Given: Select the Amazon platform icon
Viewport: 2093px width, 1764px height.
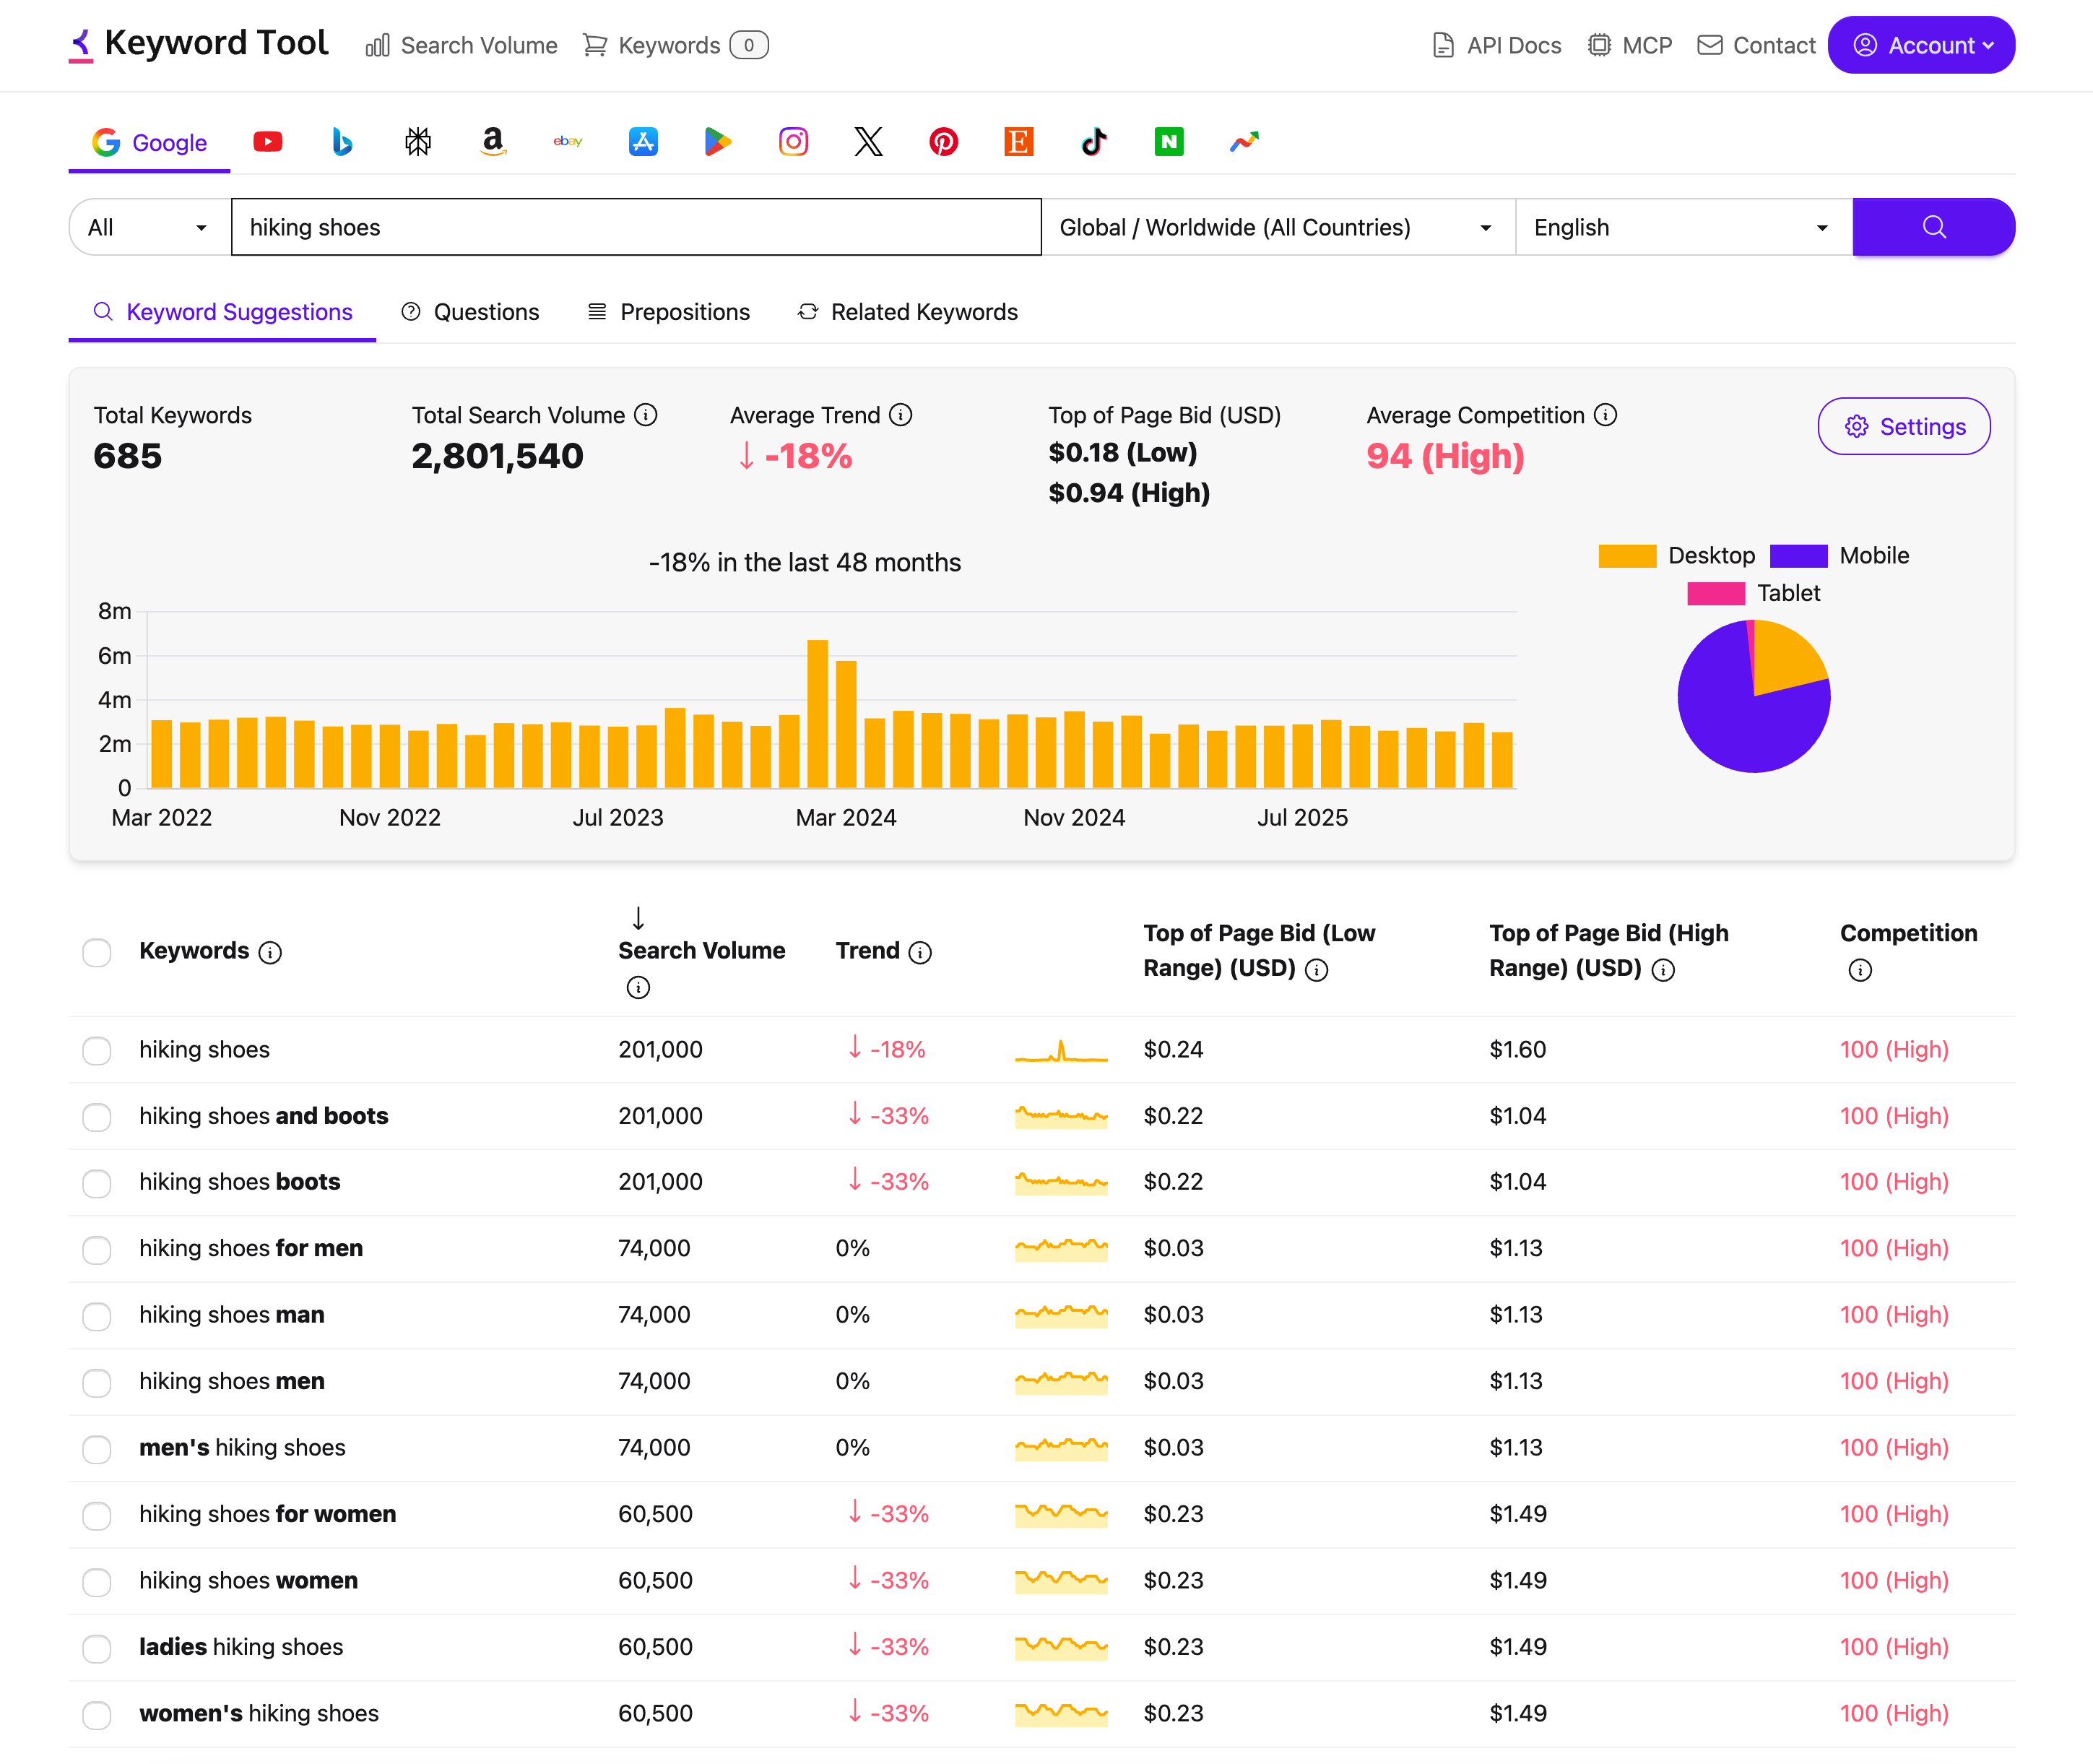Looking at the screenshot, I should [x=493, y=142].
